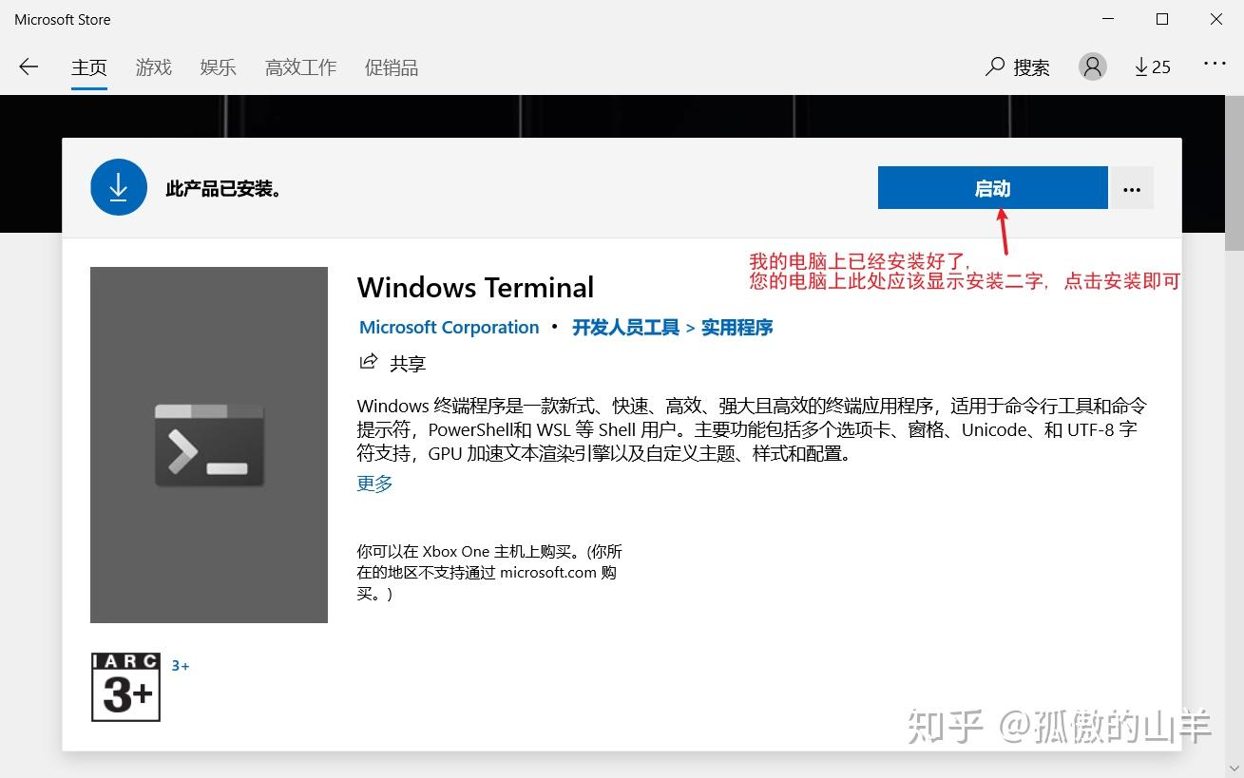Switch to the 娱乐 tab
The height and width of the screenshot is (778, 1244).
218,66
